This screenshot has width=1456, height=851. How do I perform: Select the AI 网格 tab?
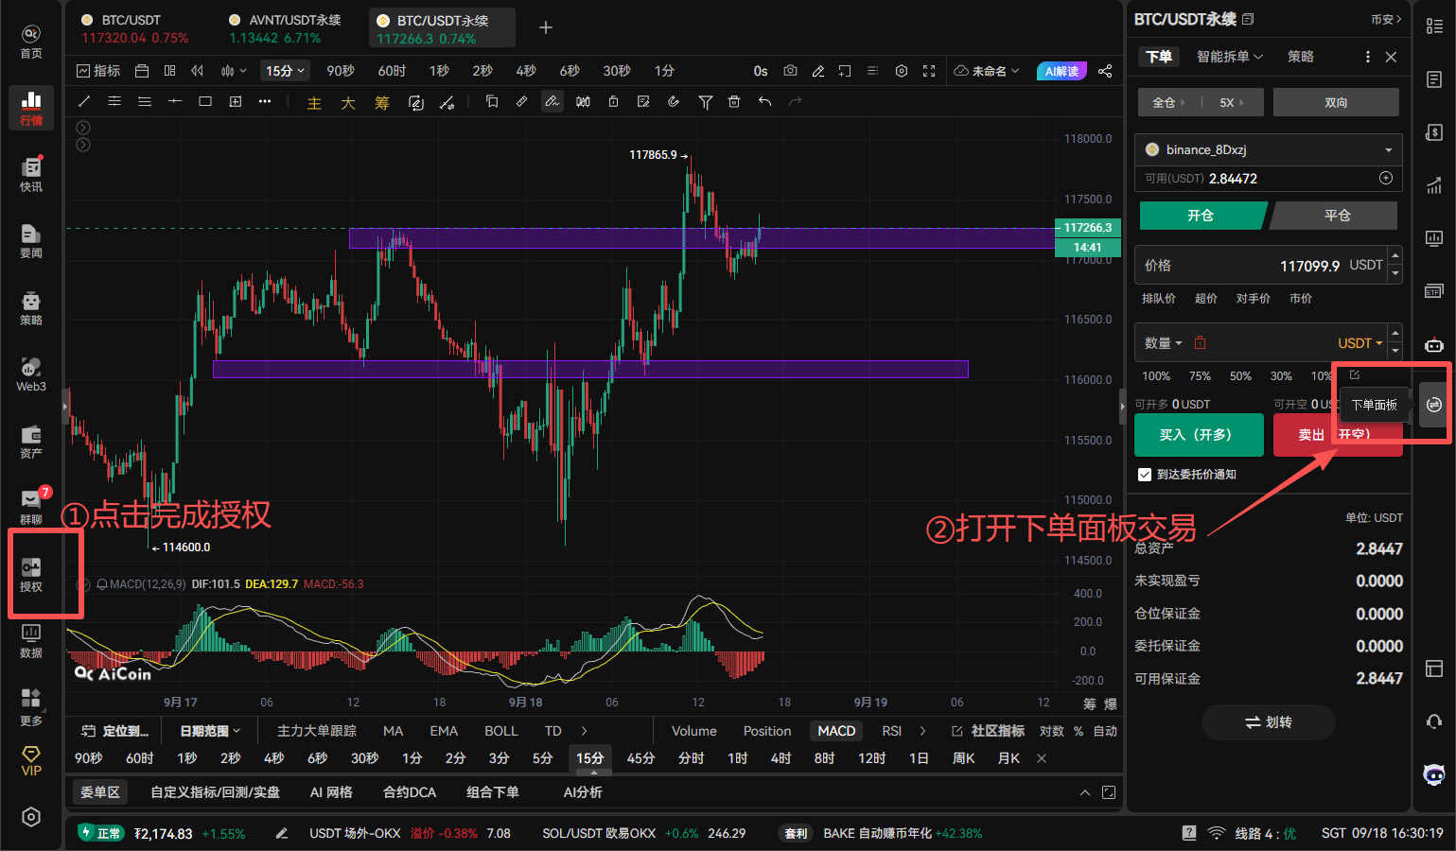coord(331,792)
